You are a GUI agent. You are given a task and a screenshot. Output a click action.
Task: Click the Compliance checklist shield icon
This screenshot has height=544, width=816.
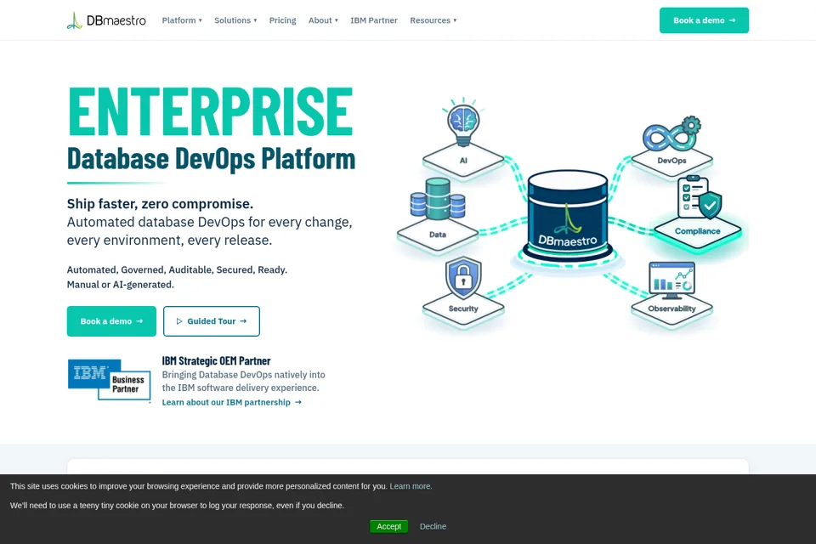(699, 198)
